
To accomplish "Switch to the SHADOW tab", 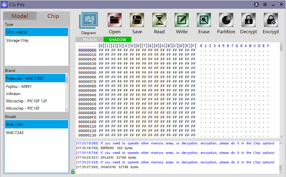I will [117, 40].
